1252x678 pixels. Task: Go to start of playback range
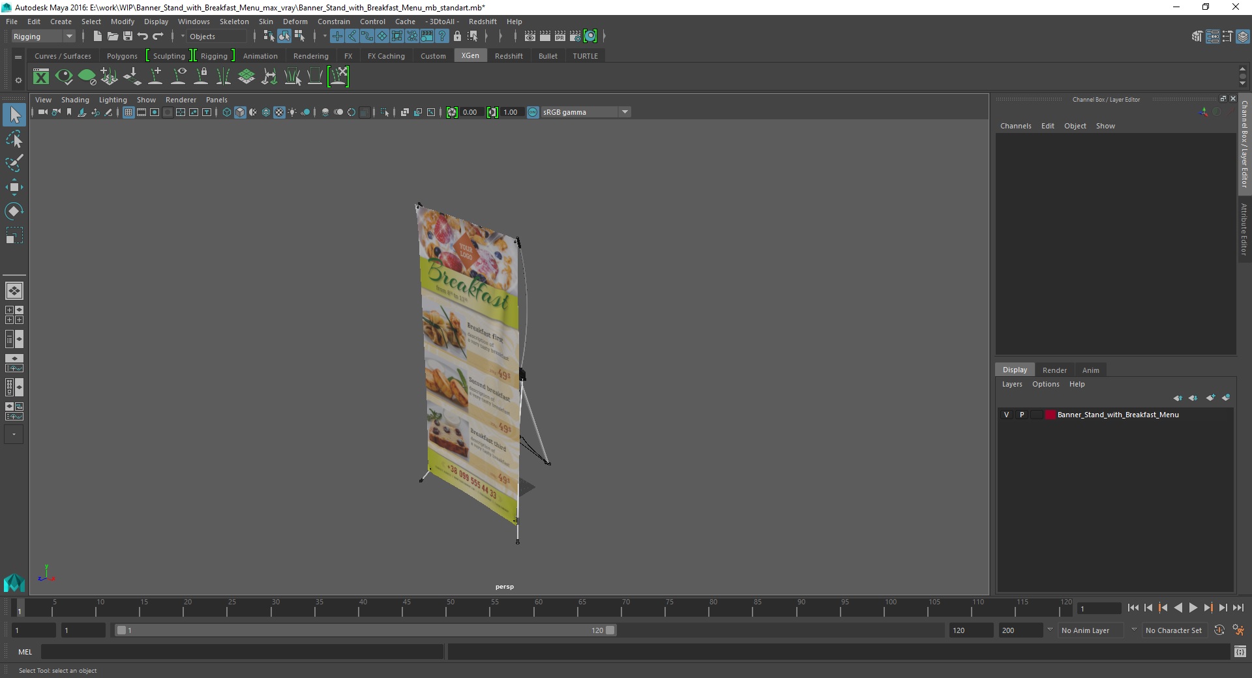point(1133,608)
